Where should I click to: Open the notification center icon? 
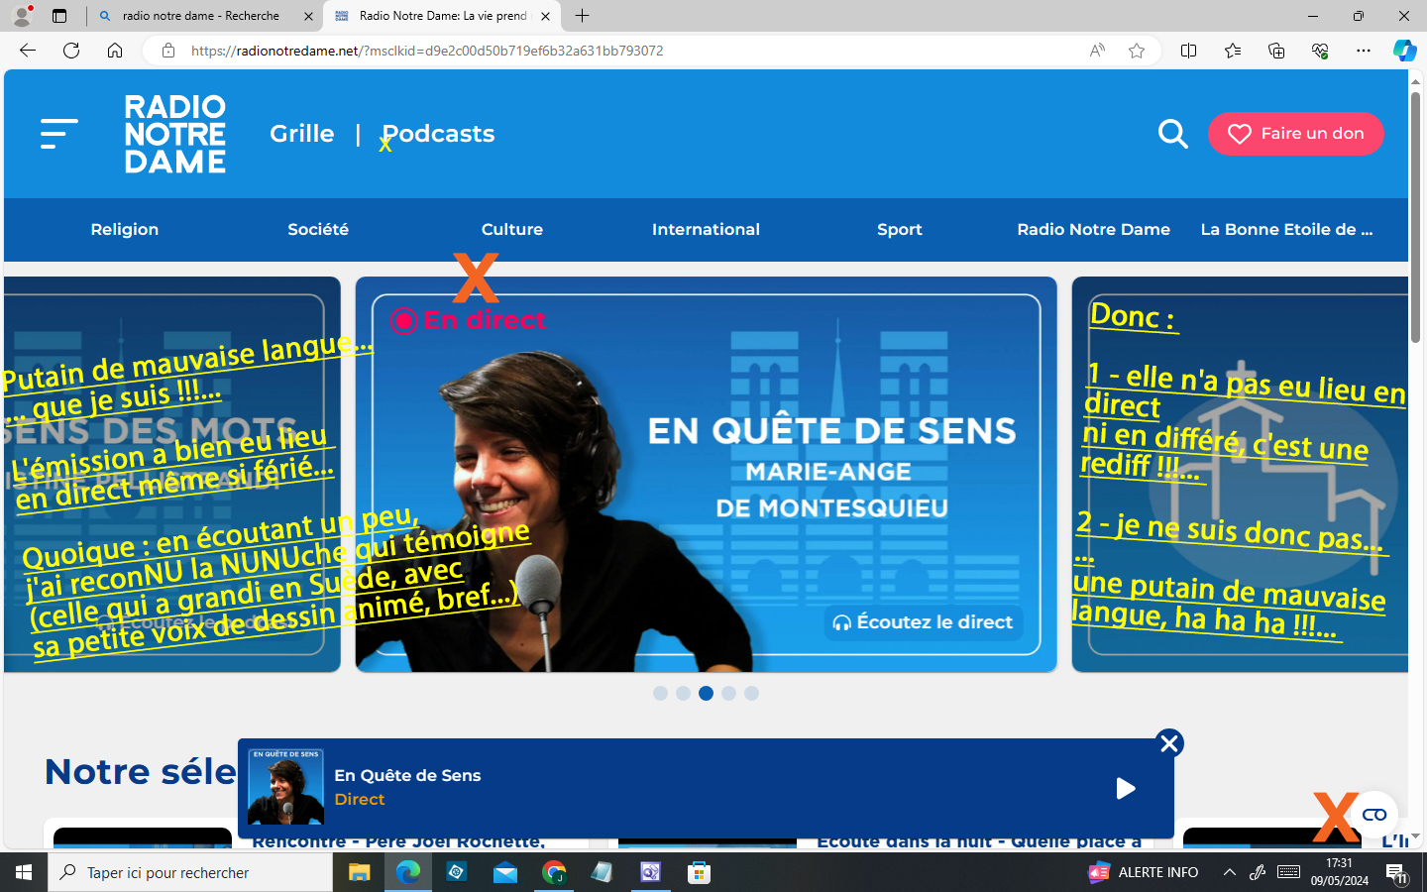(1397, 872)
